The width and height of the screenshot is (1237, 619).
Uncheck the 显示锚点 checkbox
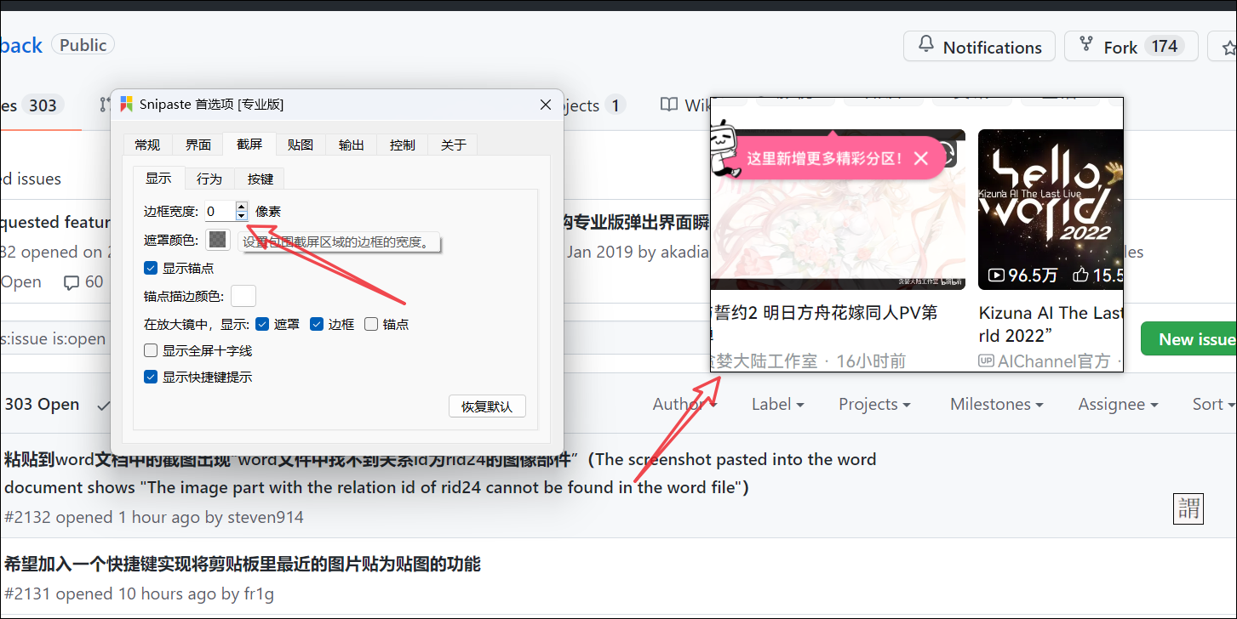pyautogui.click(x=151, y=267)
